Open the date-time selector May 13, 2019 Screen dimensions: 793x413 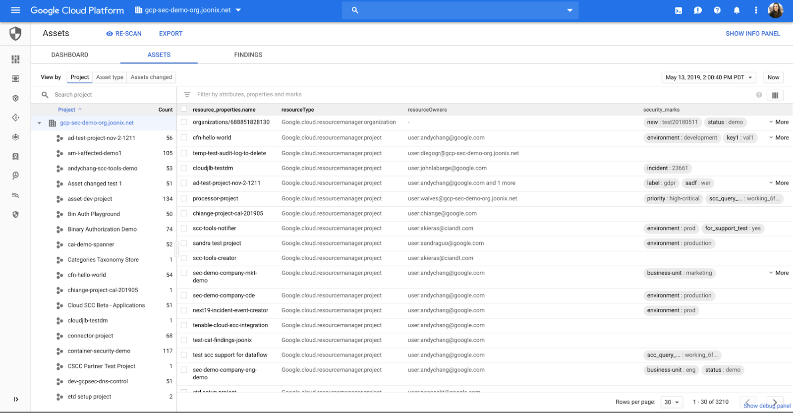tap(709, 77)
